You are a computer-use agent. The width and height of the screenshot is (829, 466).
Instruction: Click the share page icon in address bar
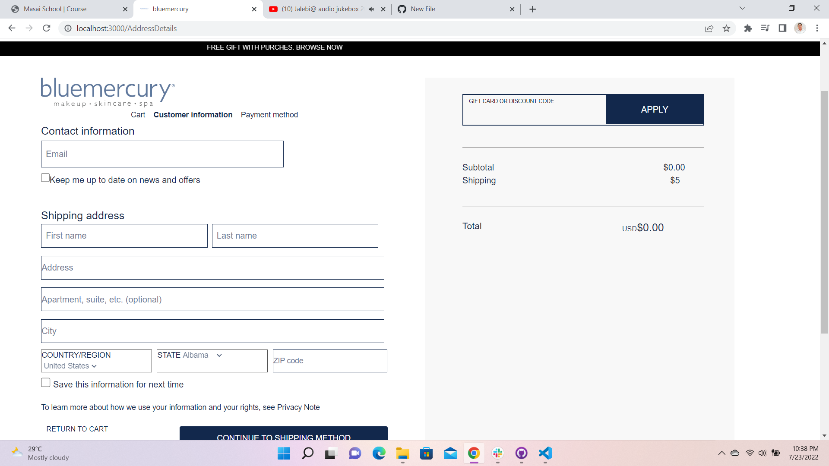tap(709, 28)
